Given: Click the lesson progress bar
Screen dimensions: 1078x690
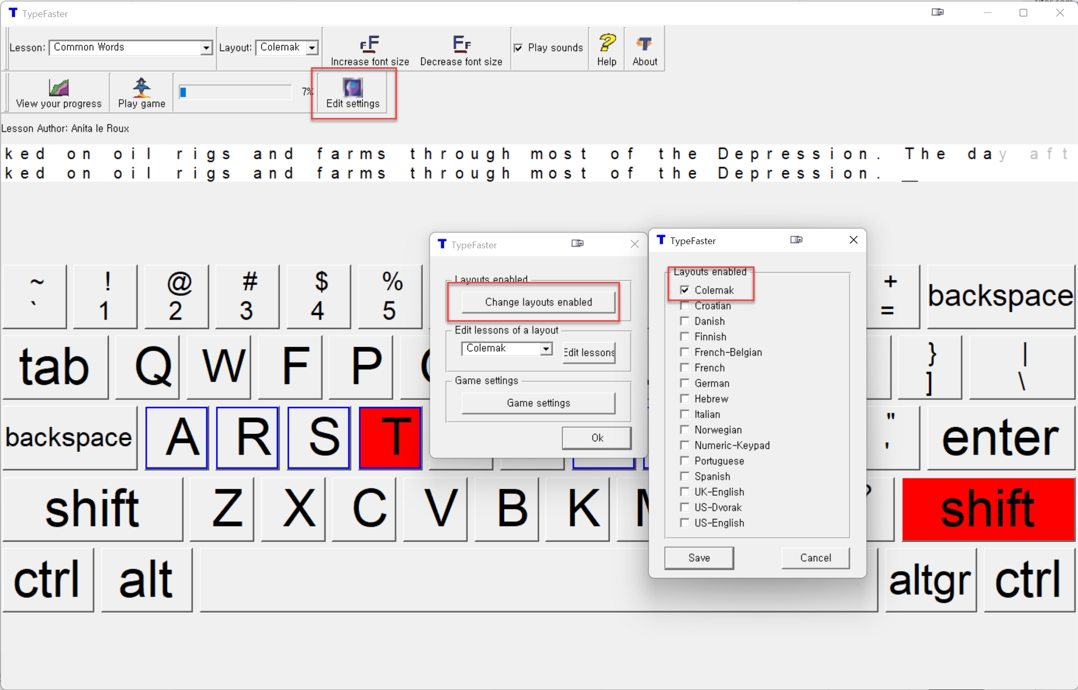Looking at the screenshot, I should coord(236,92).
